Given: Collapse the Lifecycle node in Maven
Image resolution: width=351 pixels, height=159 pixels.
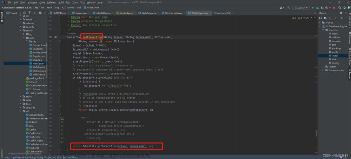Looking at the screenshot, I should coord(323,30).
